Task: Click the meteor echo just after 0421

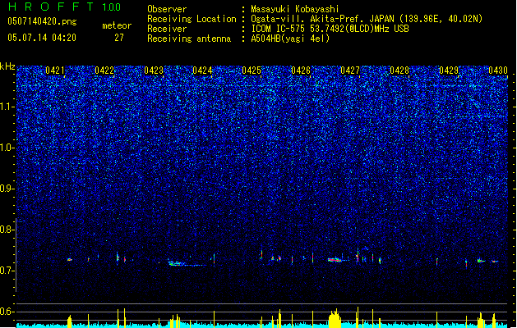Action: coord(70,260)
